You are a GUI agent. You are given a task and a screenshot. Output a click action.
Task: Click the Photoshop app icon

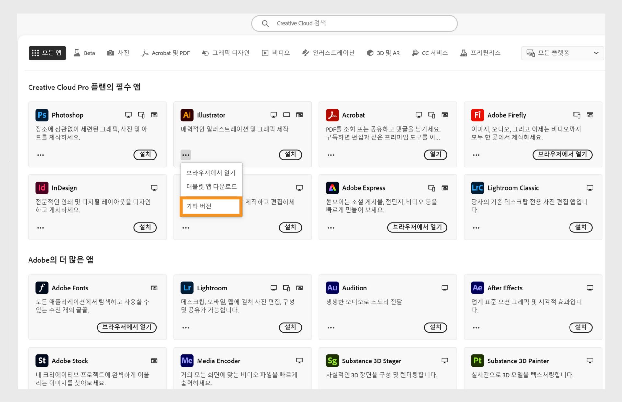(x=42, y=115)
